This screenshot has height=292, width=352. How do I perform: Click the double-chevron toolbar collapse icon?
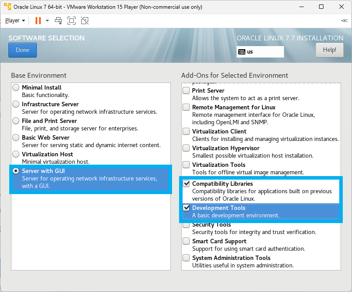click(x=345, y=21)
